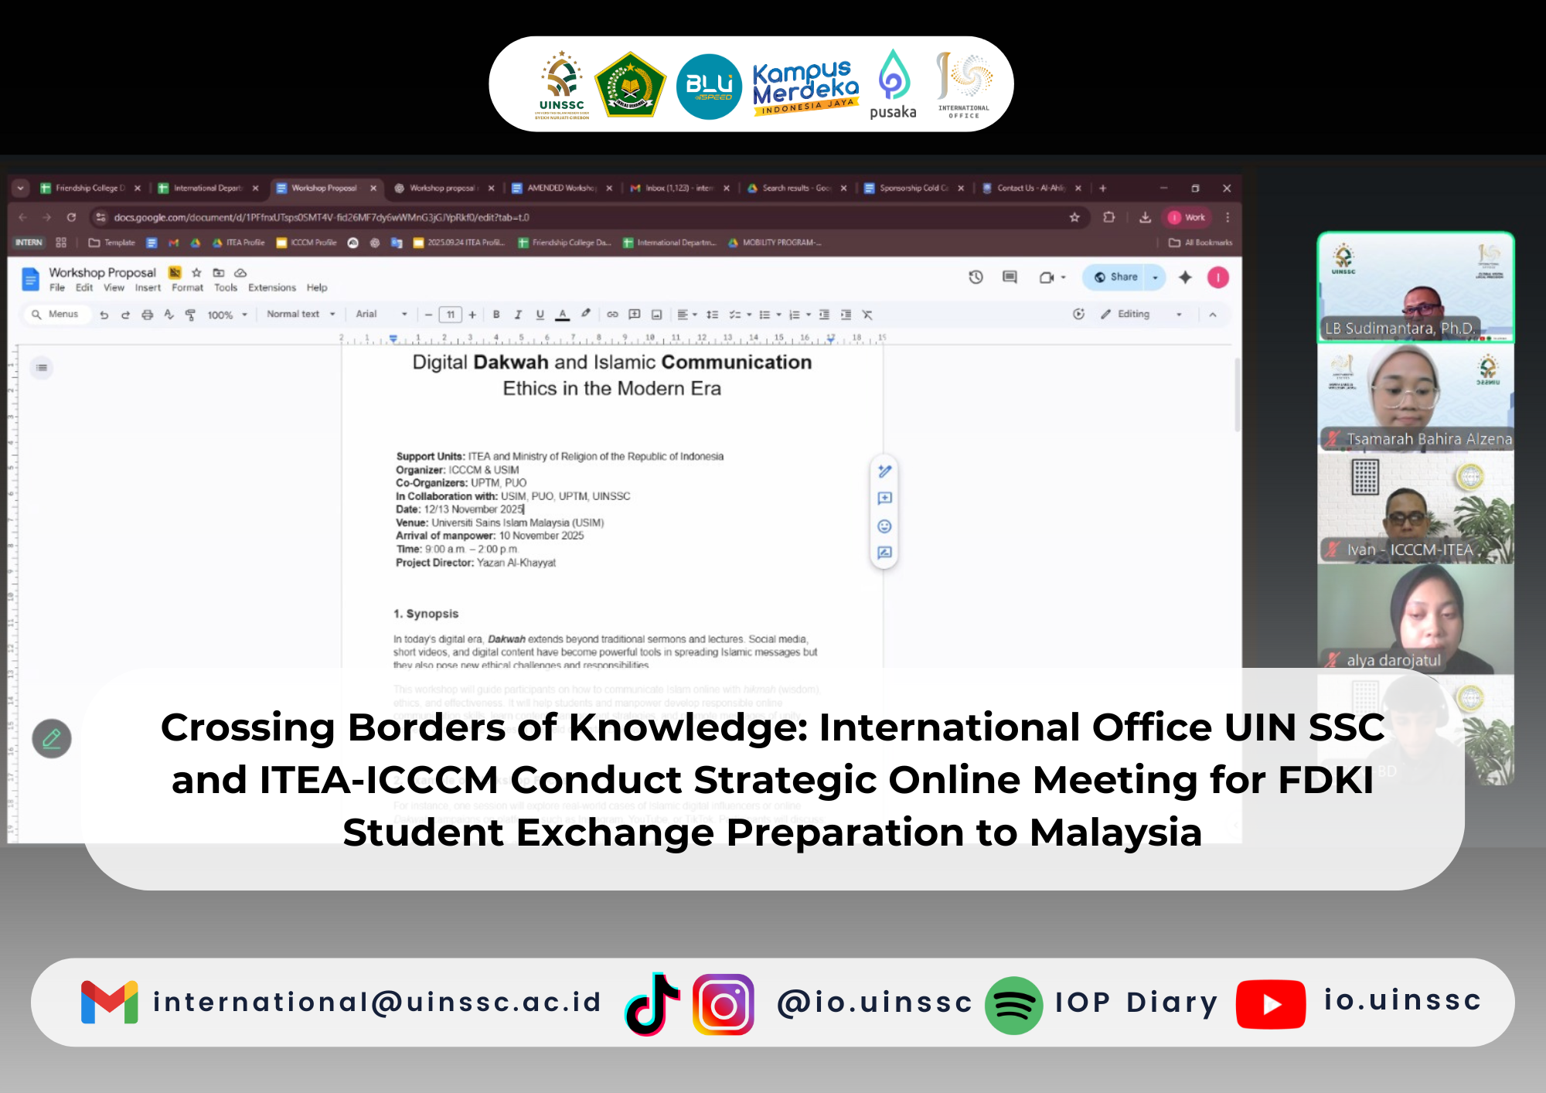Expand the Normal text style dropdown
This screenshot has width=1546, height=1093.
pos(301,315)
